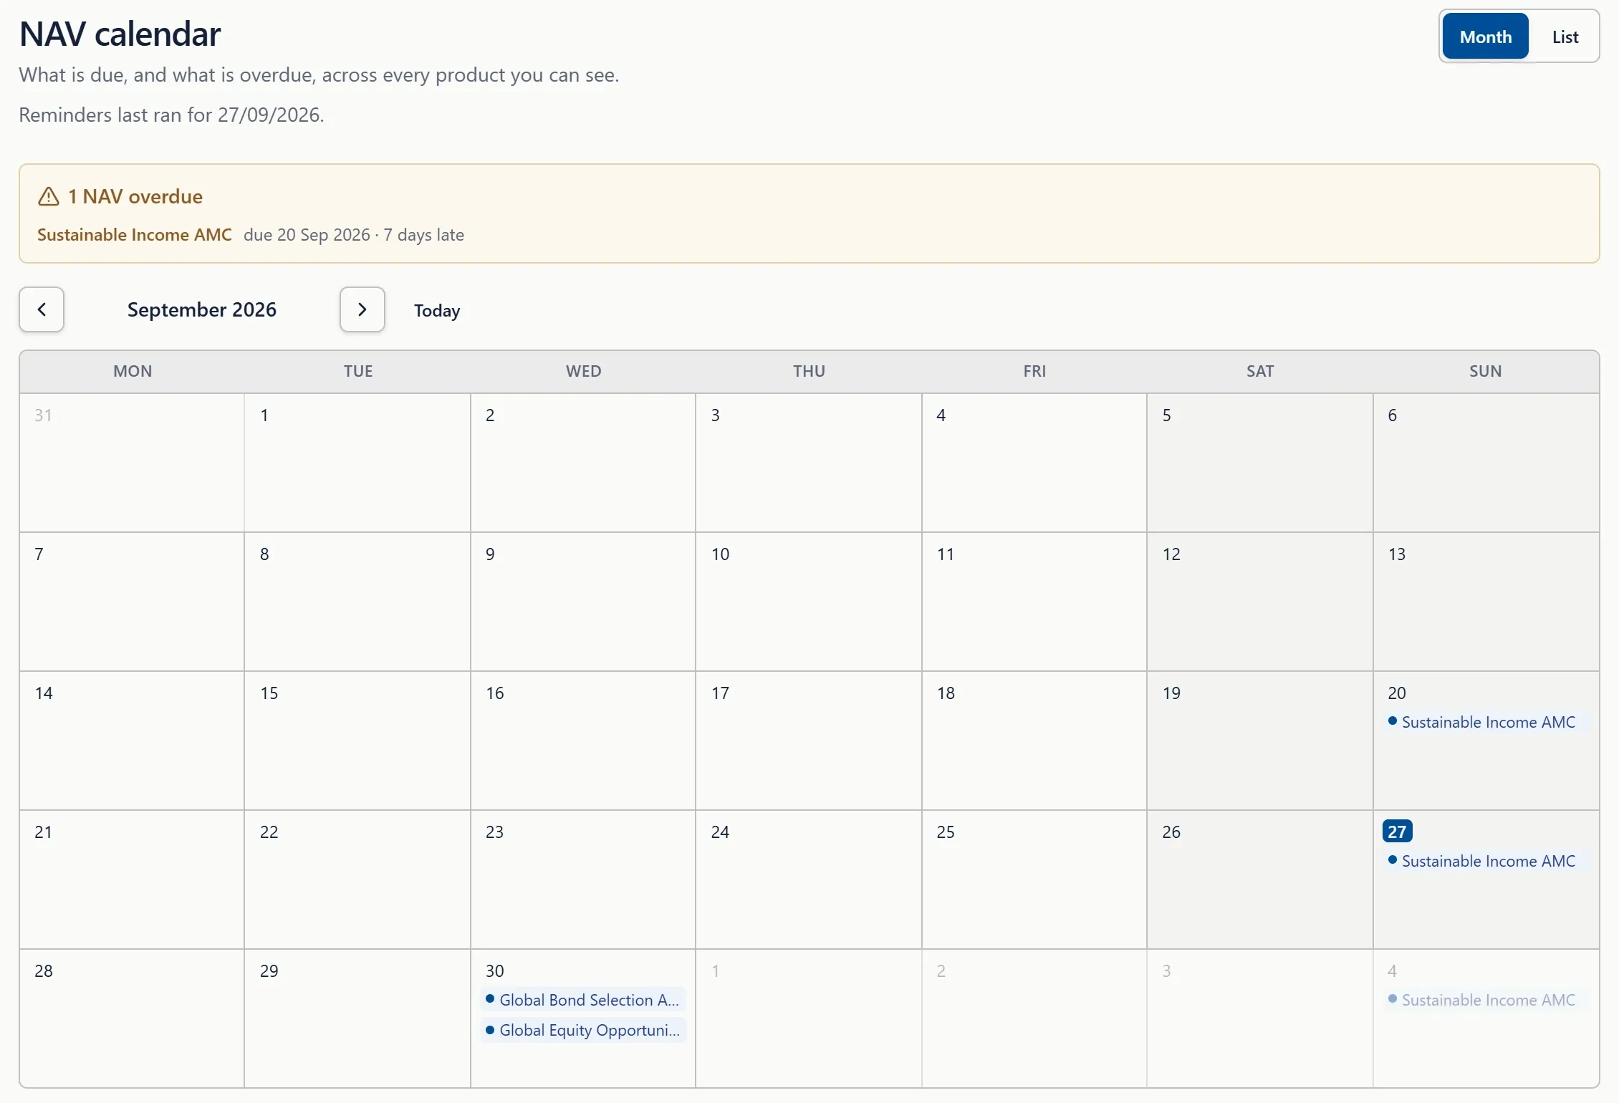
Task: Click day 28 number
Action: [x=44, y=970]
